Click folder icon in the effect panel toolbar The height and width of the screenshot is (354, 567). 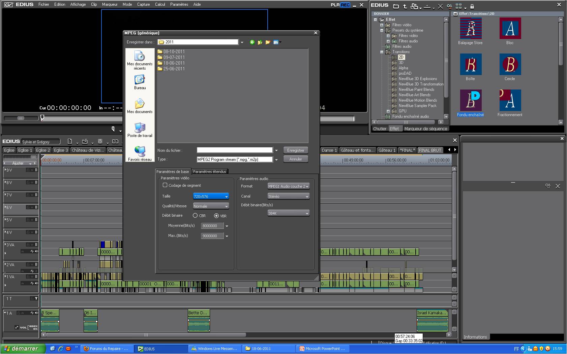coord(396,6)
